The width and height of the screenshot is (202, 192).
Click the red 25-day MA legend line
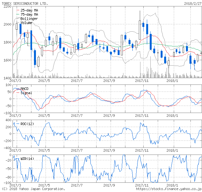point(17,11)
